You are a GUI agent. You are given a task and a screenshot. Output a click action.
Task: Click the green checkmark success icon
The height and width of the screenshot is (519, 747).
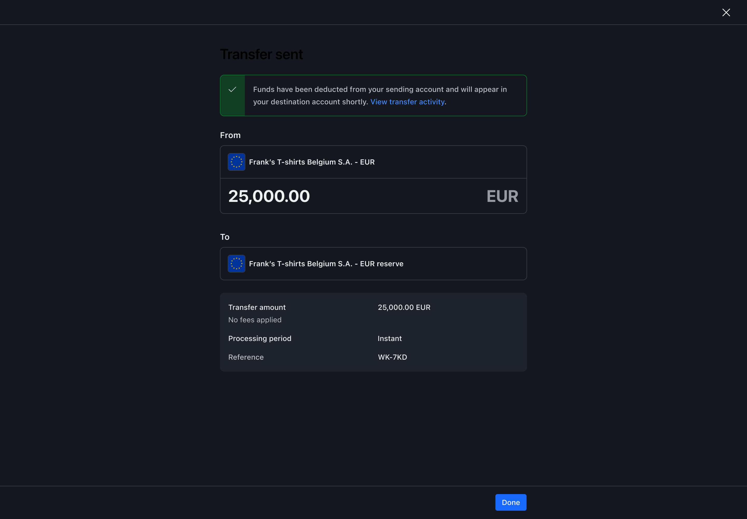click(x=232, y=90)
